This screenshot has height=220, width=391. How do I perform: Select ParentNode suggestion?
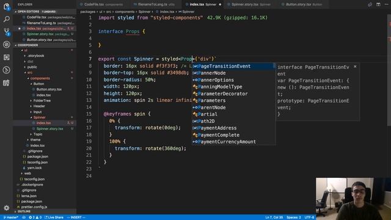(233, 108)
